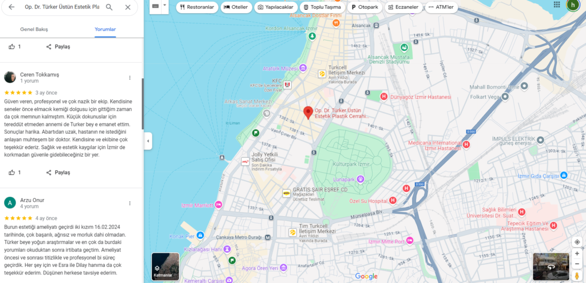The image size is (586, 283).
Task: Expand the input tools dropdown arrow
Action: pos(165,6)
